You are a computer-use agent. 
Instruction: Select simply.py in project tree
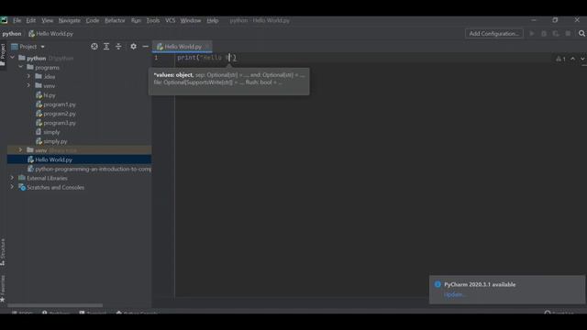pyautogui.click(x=55, y=141)
